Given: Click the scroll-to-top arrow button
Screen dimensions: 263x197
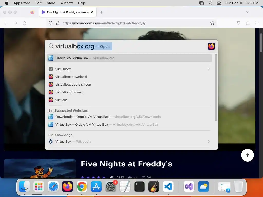Looking at the screenshot, I should tap(248, 155).
